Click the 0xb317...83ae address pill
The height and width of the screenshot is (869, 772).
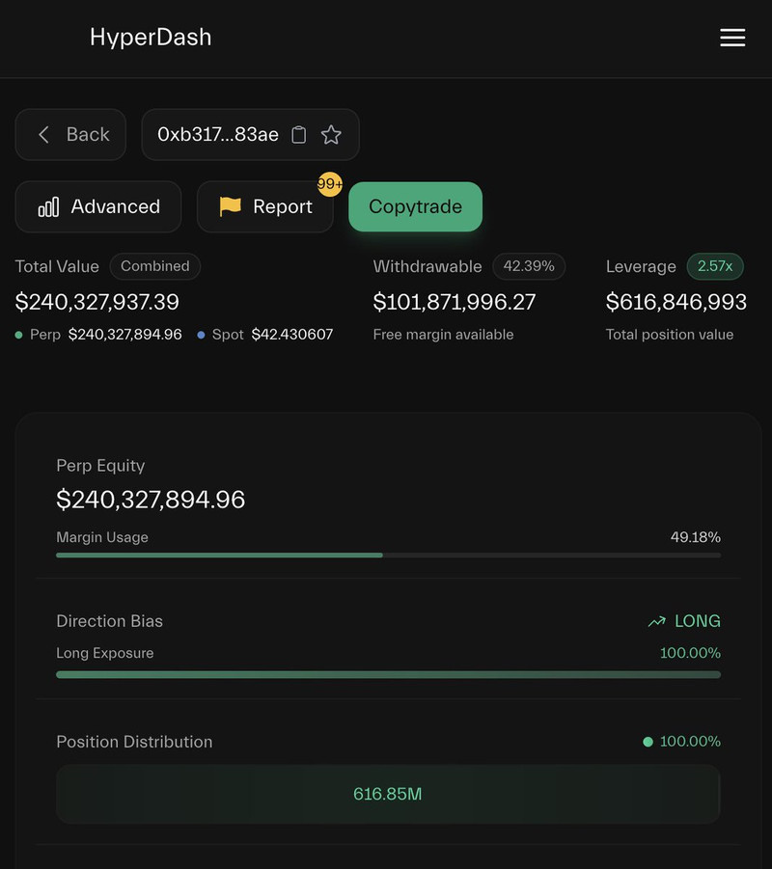click(x=218, y=135)
